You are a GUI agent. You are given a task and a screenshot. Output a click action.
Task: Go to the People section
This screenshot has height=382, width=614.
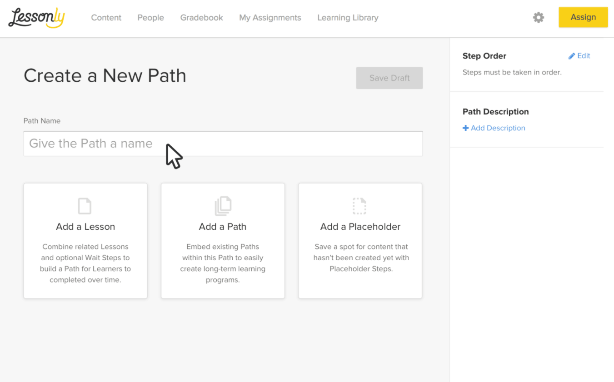(151, 18)
